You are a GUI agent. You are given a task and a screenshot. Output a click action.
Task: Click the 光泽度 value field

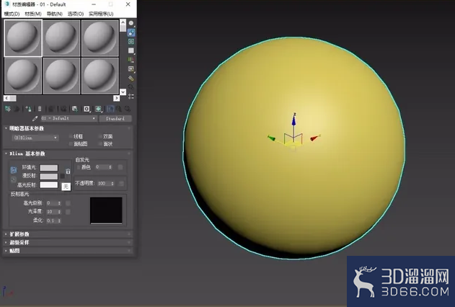pos(52,212)
